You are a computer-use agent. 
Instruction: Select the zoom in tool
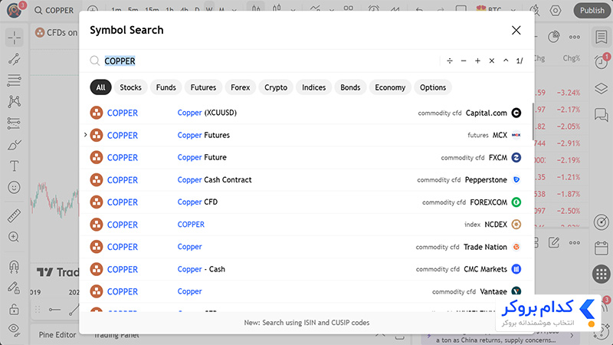(14, 237)
